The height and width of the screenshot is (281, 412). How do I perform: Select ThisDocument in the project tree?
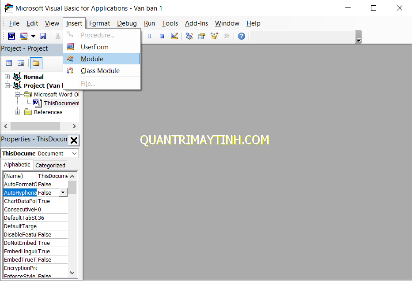pyautogui.click(x=61, y=103)
